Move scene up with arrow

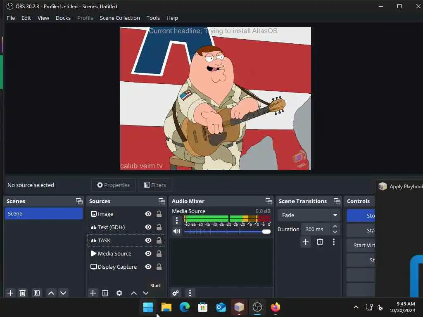click(x=51, y=293)
